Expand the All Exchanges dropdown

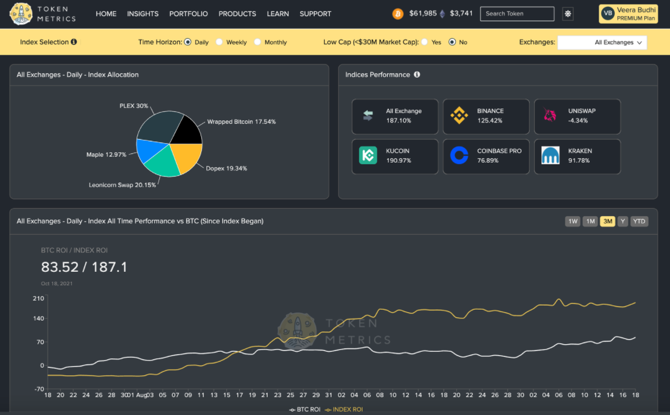[x=602, y=43]
